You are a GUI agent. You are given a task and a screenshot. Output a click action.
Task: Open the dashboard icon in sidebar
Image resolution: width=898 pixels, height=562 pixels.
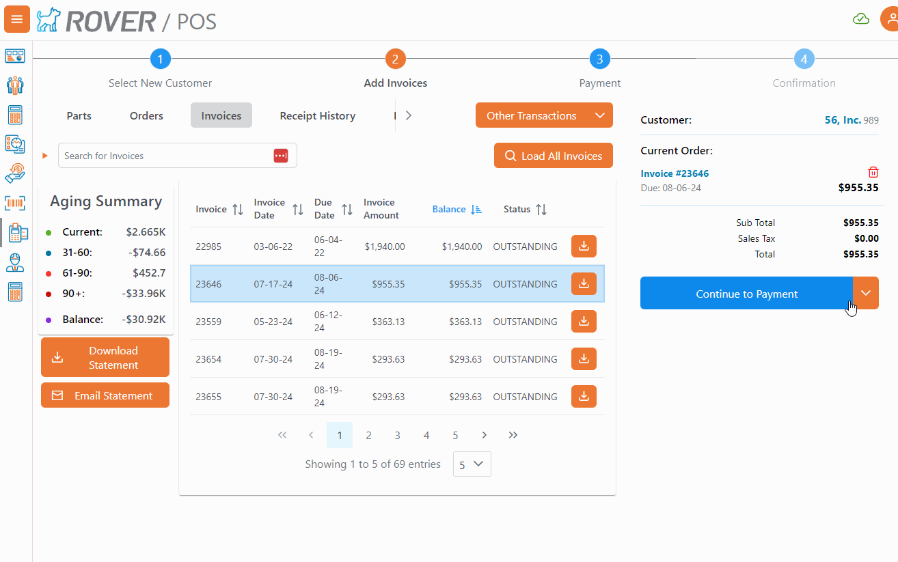tap(15, 55)
